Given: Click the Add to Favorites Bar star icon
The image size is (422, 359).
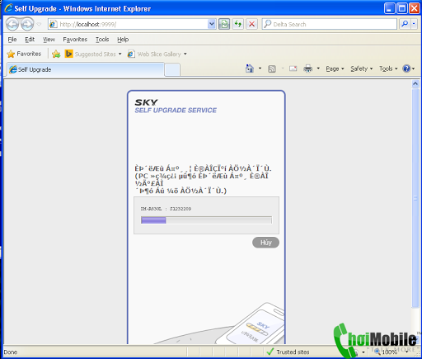Looking at the screenshot, I should [x=56, y=54].
